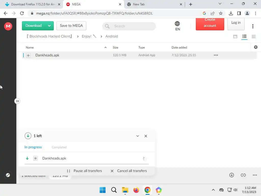The height and width of the screenshot is (196, 261).
Task: Reload the current page
Action: click(x=22, y=13)
